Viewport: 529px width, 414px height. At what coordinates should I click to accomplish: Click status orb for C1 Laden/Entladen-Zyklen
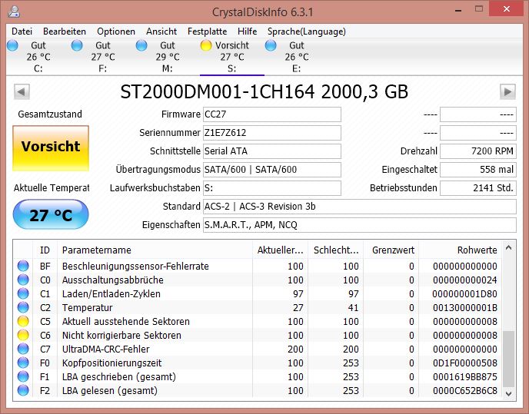click(x=23, y=293)
